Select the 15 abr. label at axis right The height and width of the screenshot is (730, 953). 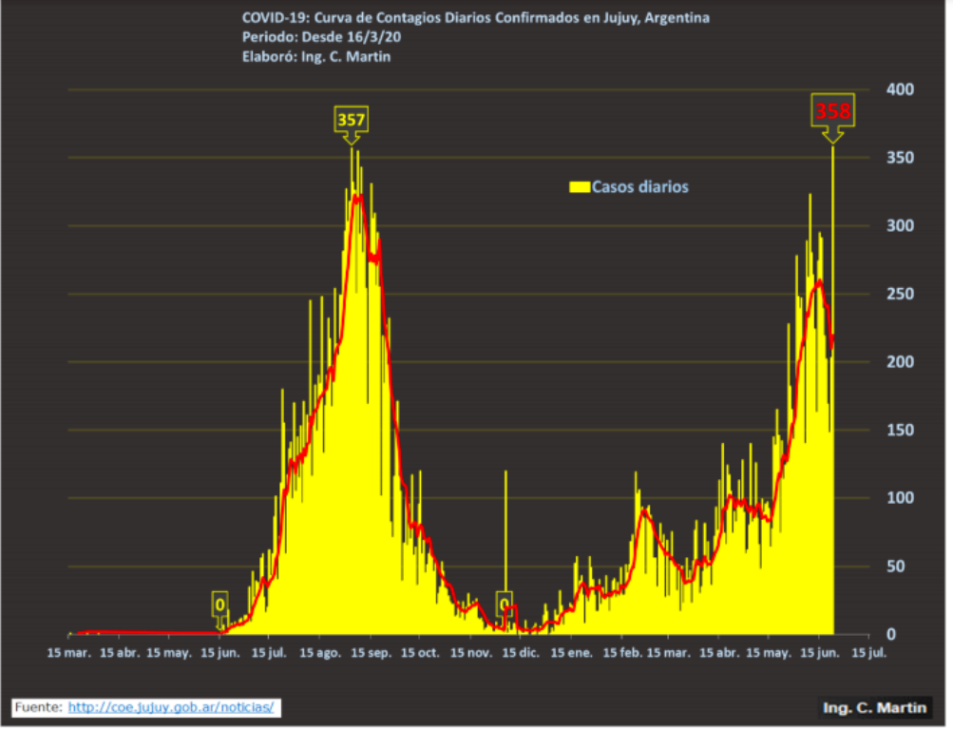[719, 653]
